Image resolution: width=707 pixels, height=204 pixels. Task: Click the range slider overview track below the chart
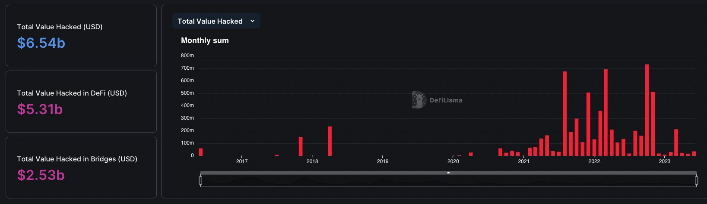pyautogui.click(x=448, y=181)
